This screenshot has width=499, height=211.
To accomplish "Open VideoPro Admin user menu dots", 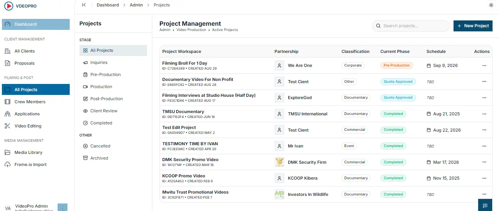I will [63, 207].
